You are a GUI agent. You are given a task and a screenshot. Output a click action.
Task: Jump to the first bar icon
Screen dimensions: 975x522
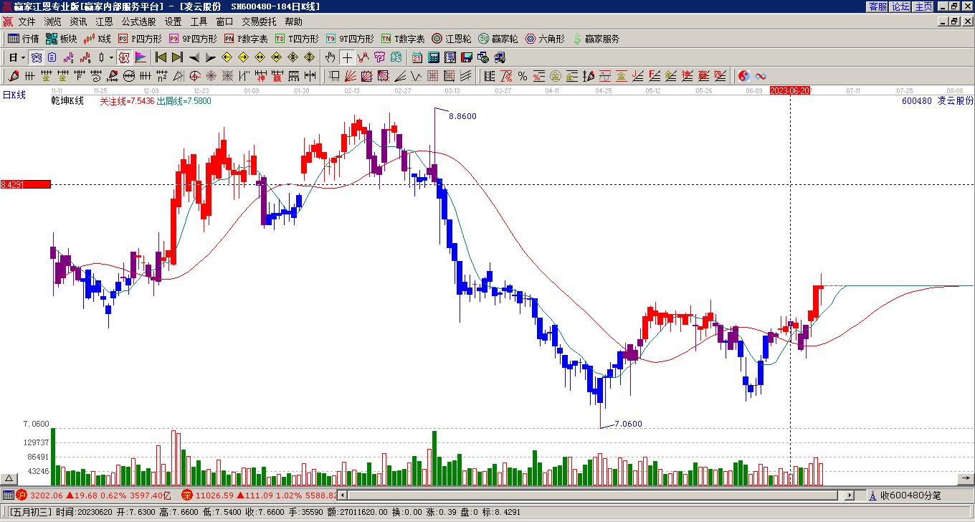(x=161, y=57)
